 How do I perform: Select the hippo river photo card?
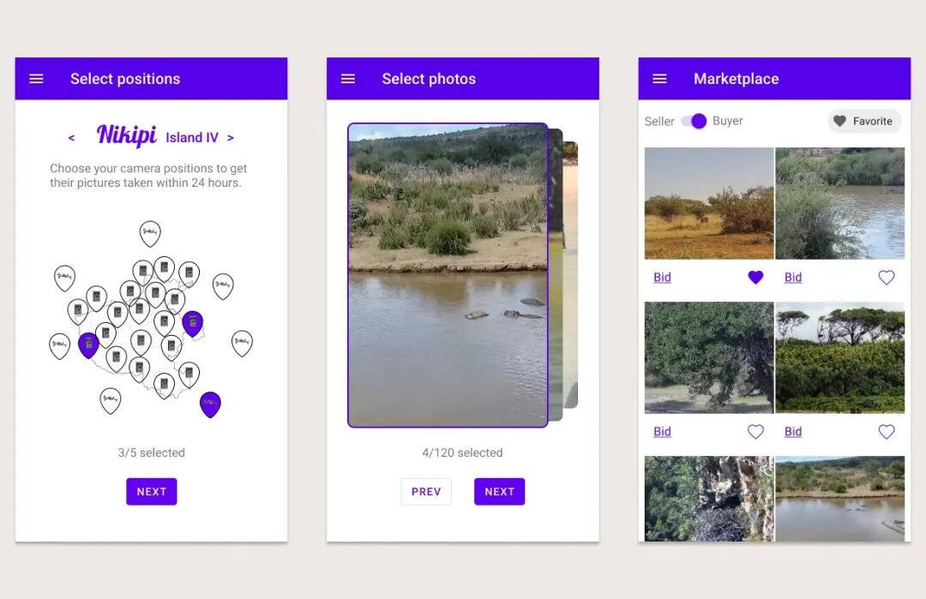point(448,275)
